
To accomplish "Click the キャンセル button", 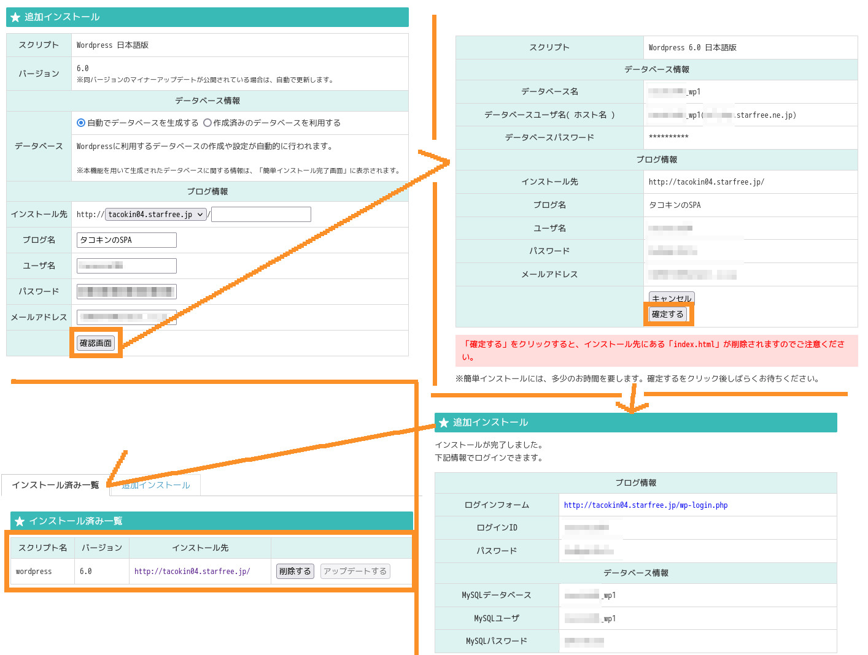I will tap(672, 298).
